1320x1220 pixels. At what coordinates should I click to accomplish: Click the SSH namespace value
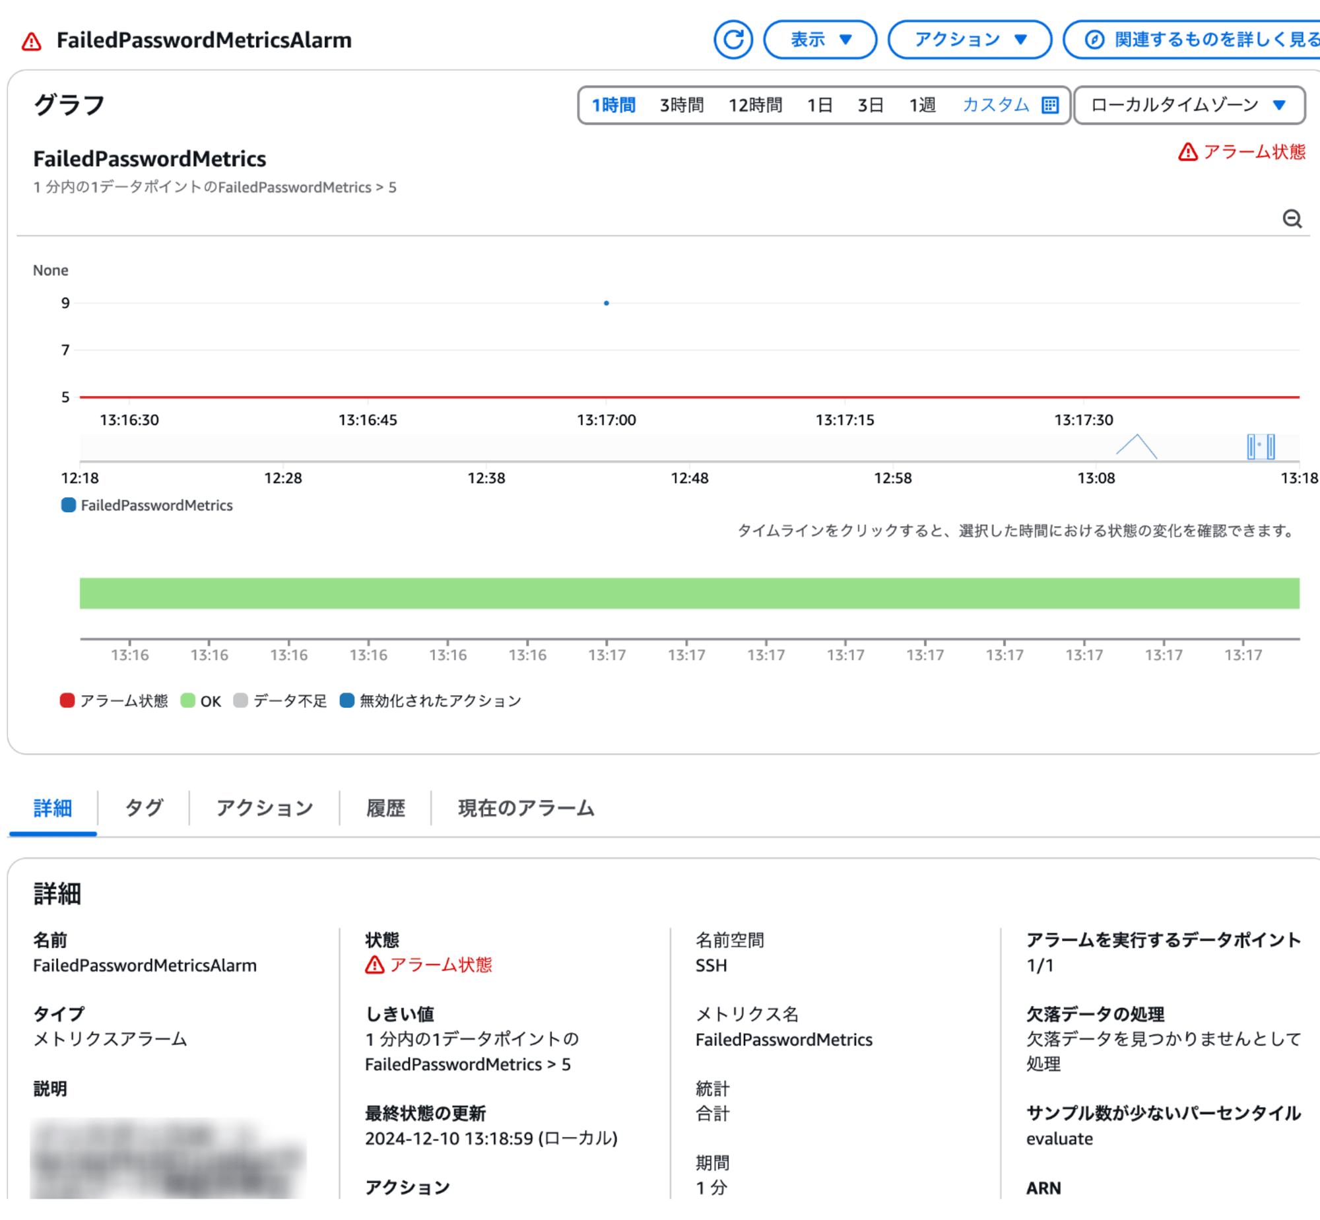pos(711,965)
